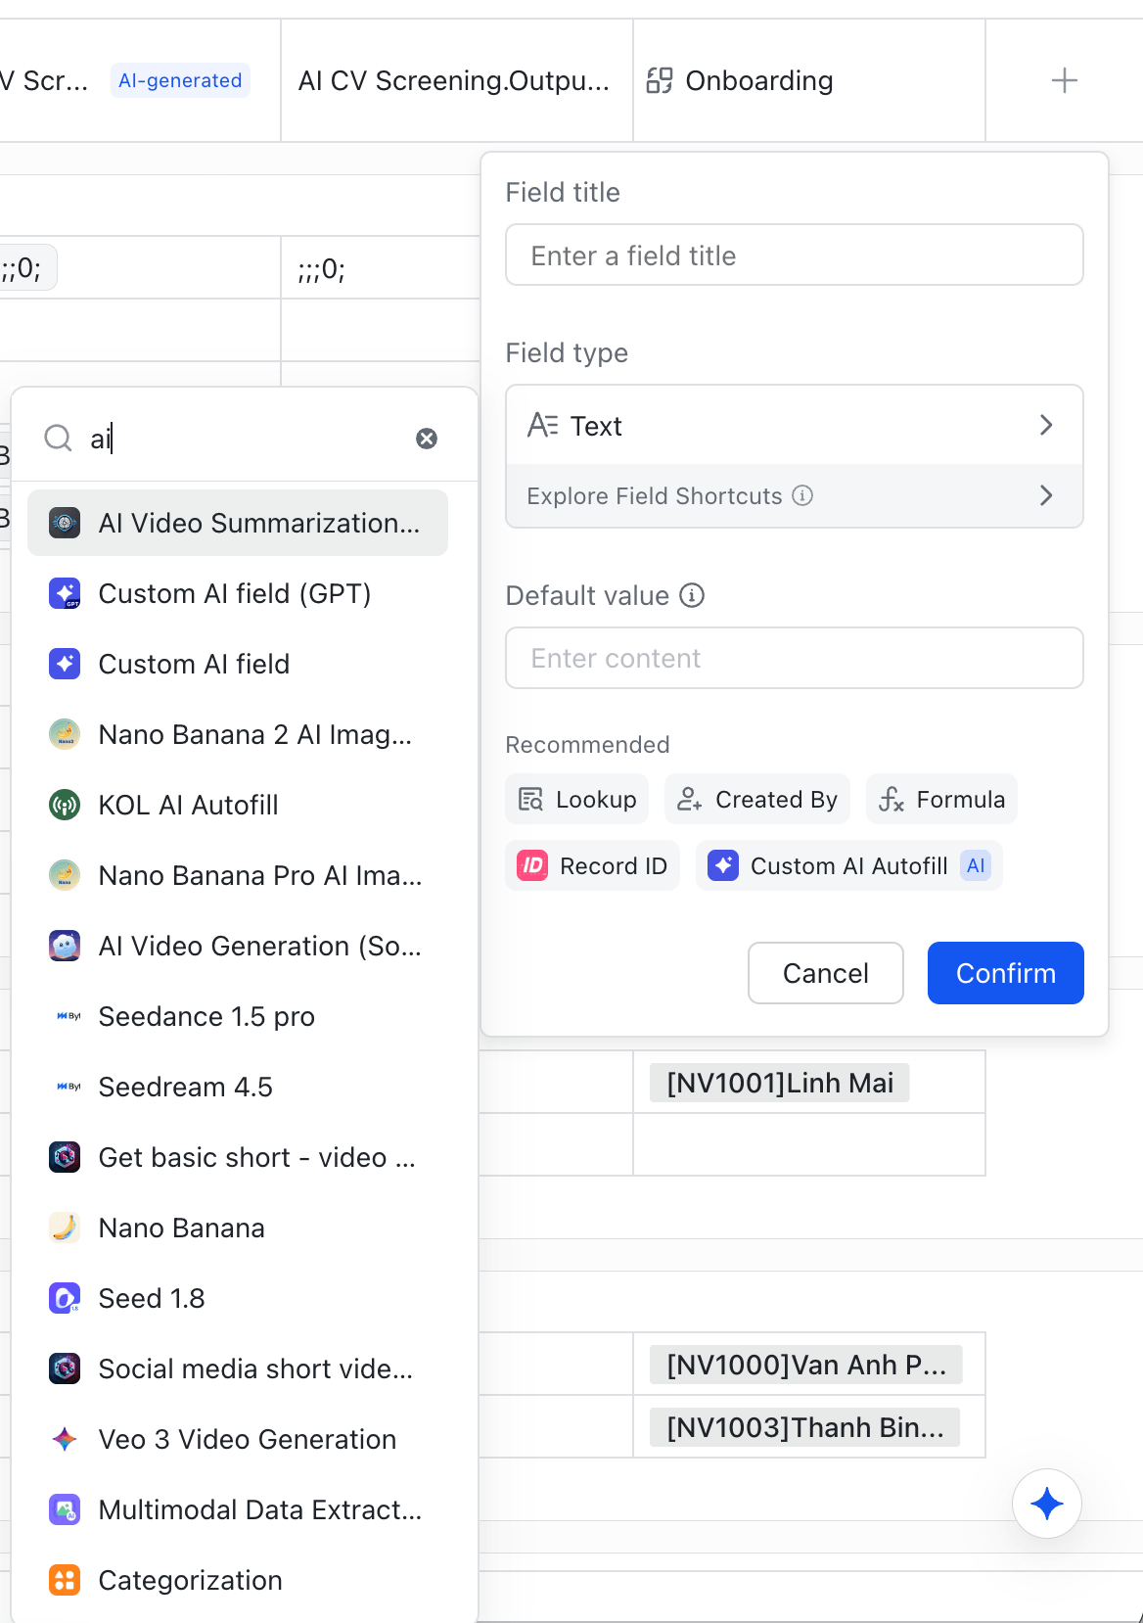Select the Created By recommended field
The width and height of the screenshot is (1143, 1623).
757,799
